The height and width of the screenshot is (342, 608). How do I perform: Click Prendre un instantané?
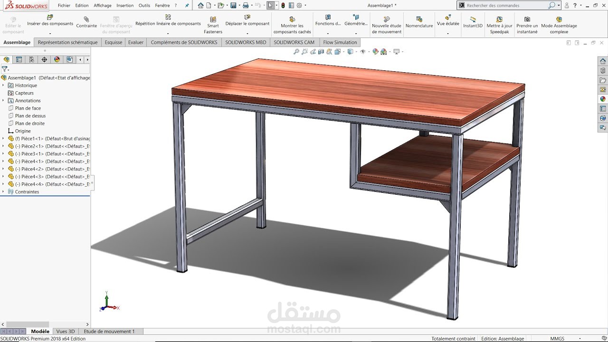click(527, 25)
